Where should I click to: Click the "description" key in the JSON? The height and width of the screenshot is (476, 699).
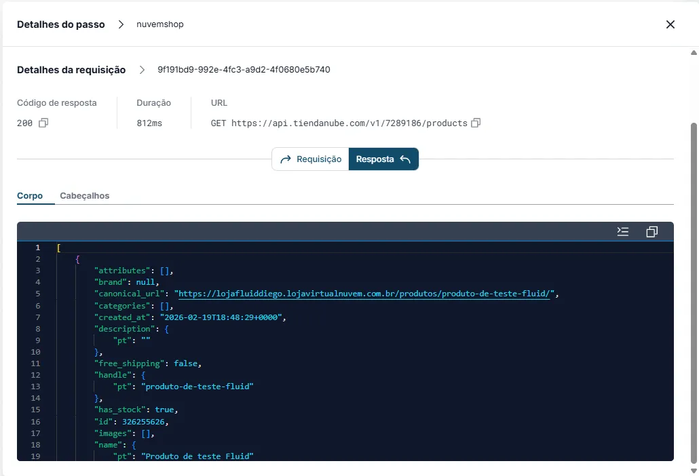point(125,329)
